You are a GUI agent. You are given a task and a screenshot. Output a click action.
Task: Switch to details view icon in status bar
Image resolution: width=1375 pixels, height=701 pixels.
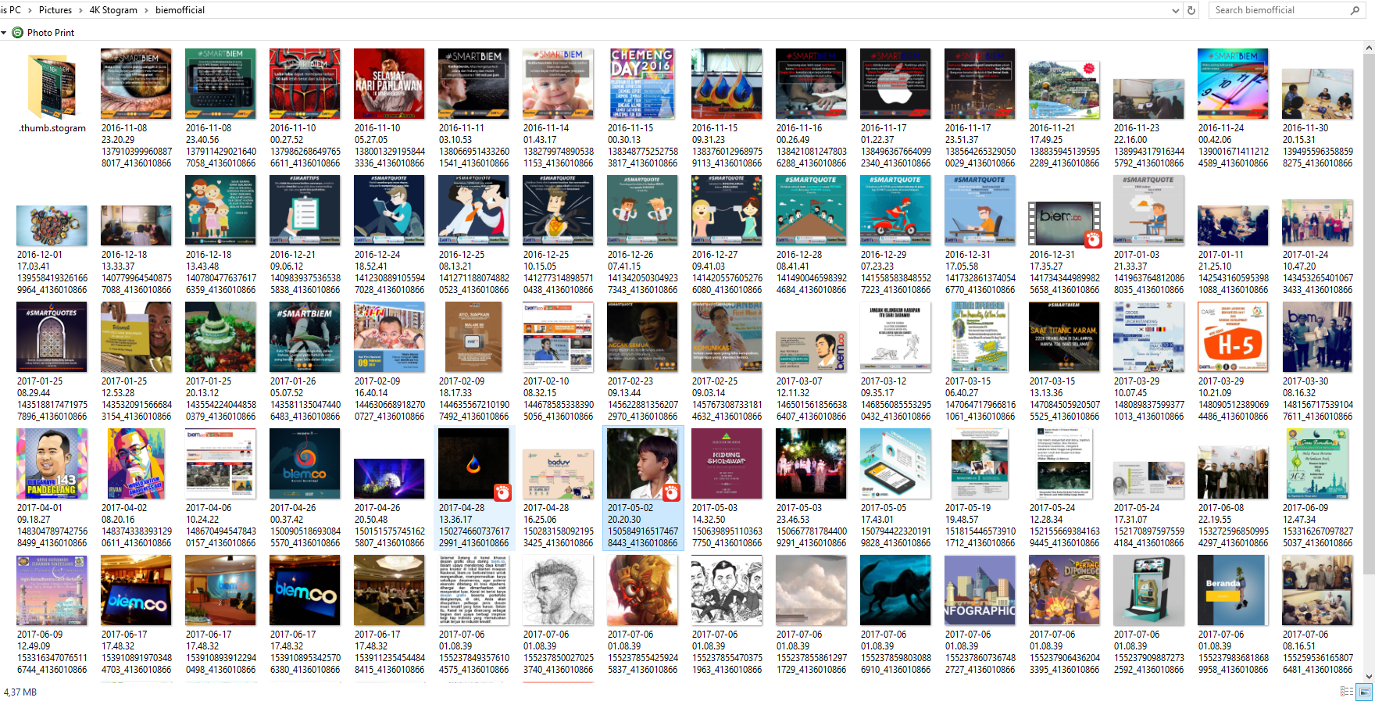tap(1346, 692)
